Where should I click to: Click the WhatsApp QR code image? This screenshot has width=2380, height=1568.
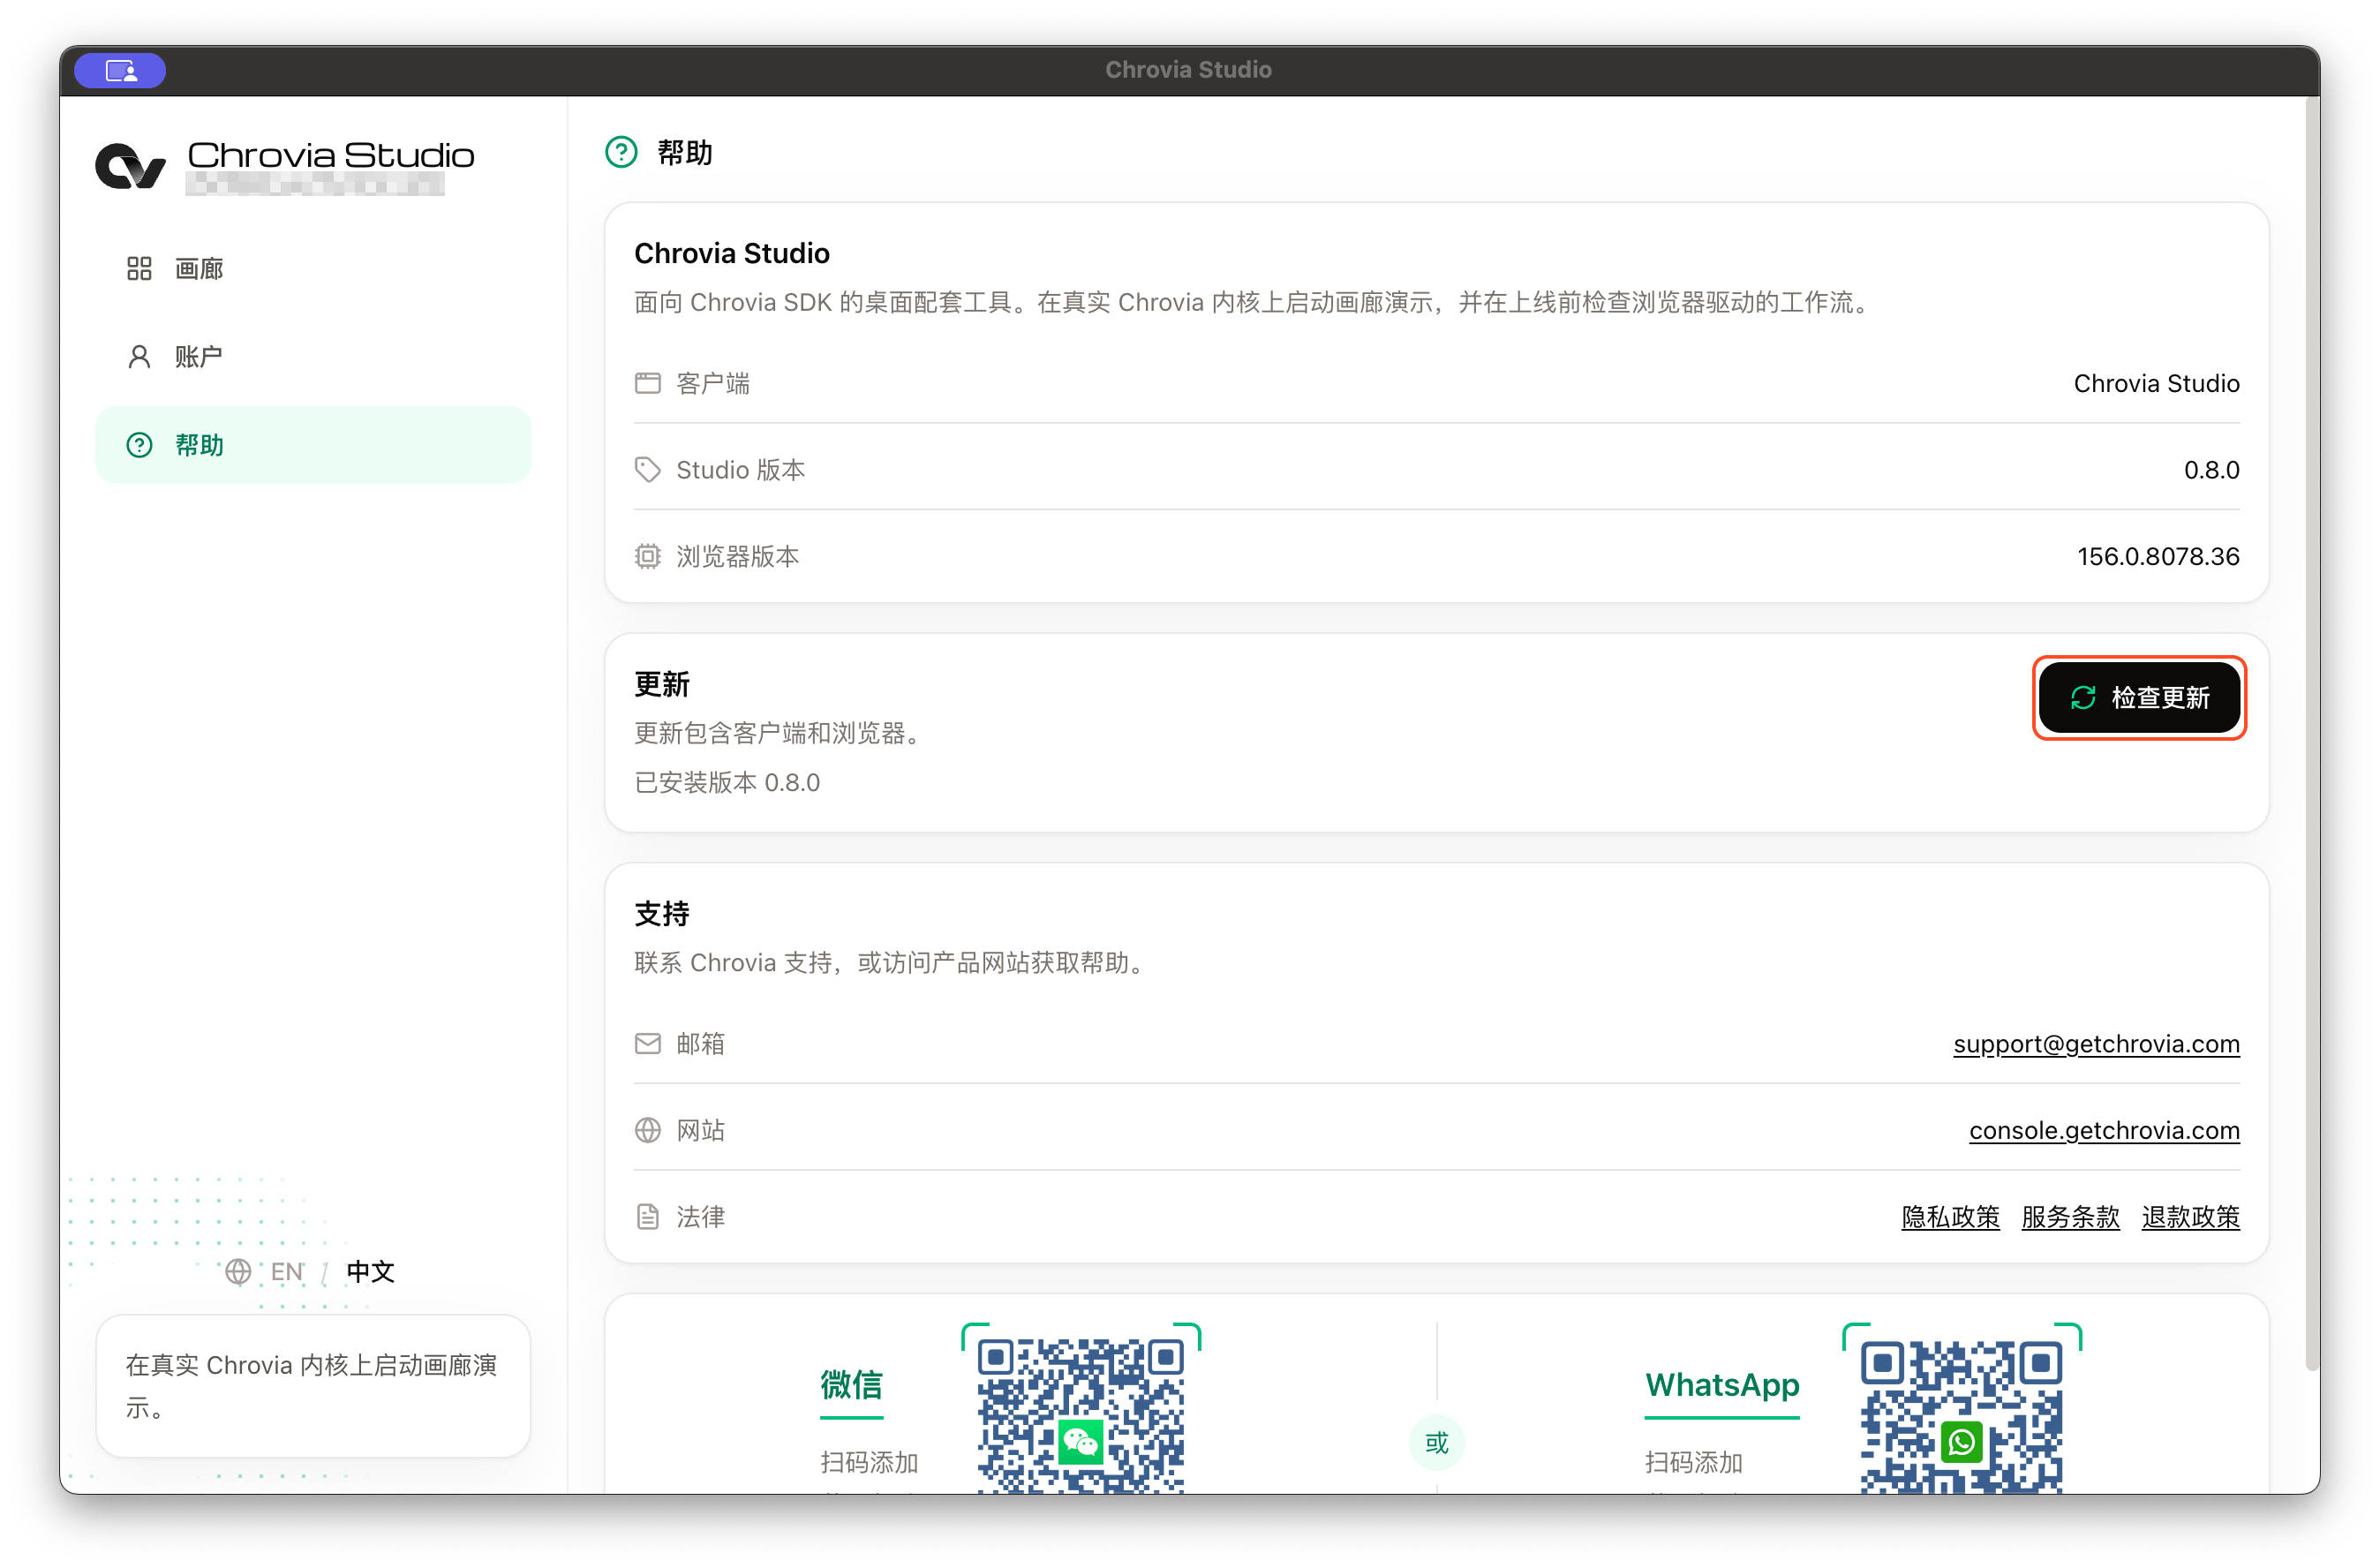[x=1961, y=1415]
